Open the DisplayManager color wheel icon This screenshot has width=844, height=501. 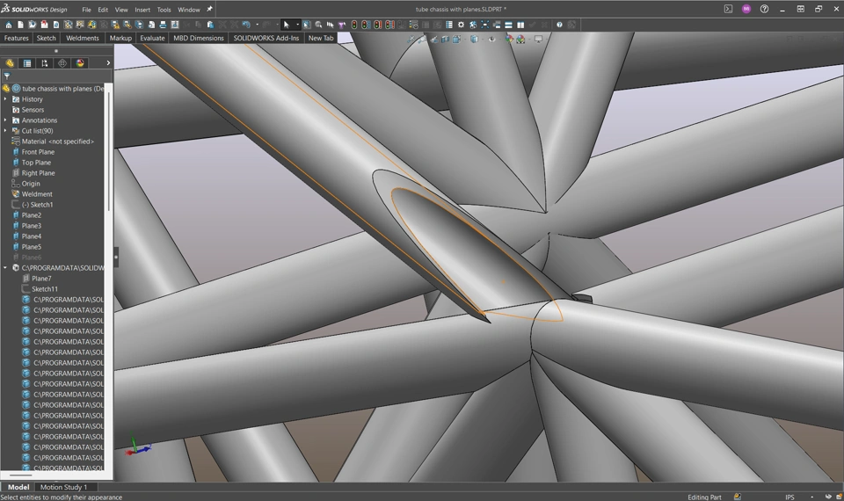point(80,63)
